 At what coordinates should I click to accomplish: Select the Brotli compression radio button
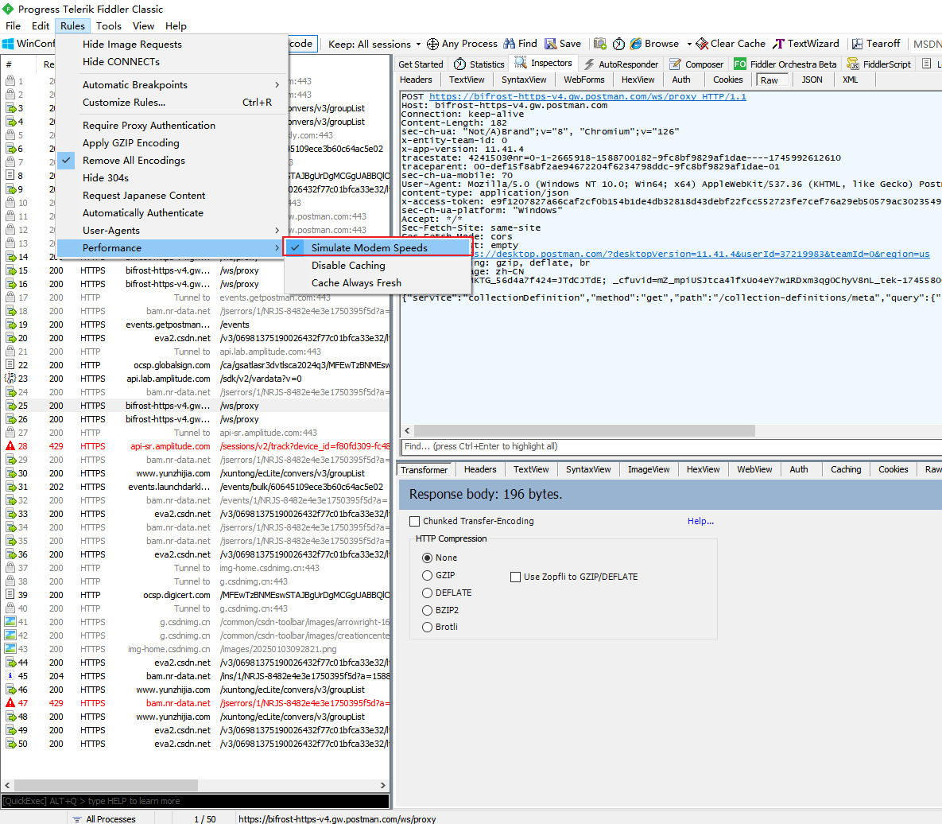pos(427,627)
